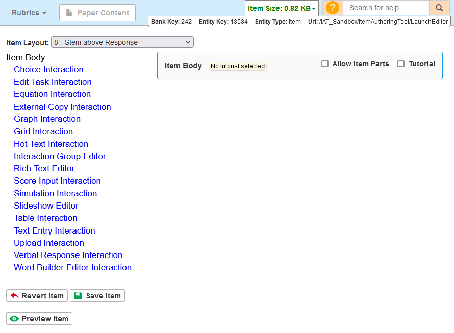Open Slideshow Editor
This screenshot has height=333, width=454.
(x=46, y=206)
